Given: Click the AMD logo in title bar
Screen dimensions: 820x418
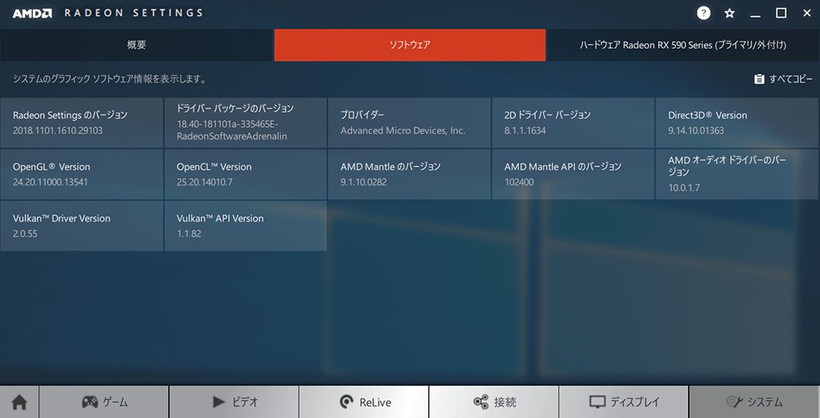Looking at the screenshot, I should [x=32, y=14].
